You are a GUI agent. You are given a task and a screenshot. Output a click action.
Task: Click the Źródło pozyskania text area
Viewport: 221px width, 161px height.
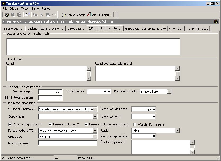(x=161, y=147)
